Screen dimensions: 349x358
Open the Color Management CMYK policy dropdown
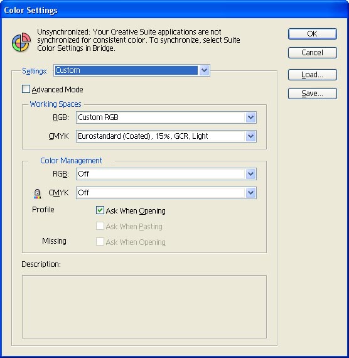click(x=166, y=193)
